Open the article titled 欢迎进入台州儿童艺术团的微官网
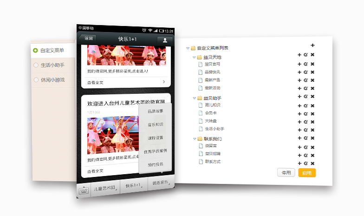 (126, 102)
